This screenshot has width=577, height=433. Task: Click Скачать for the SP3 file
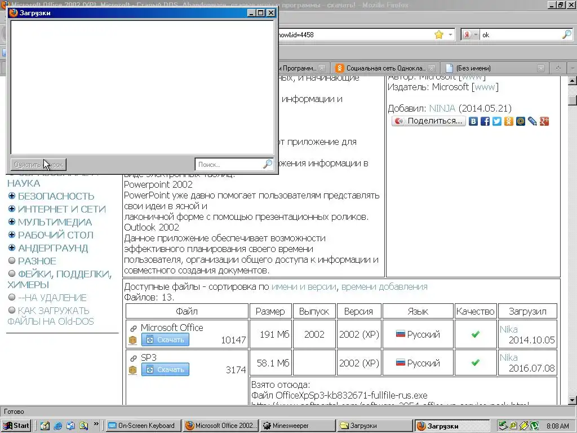(x=165, y=370)
